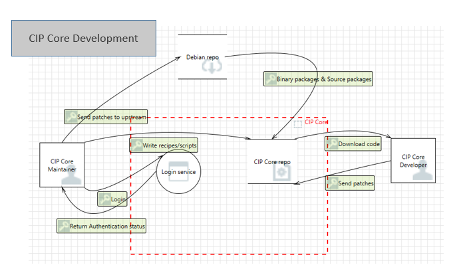The image size is (453, 277).
Task: Click the cloud download icon in Debian repo
Action: tap(212, 67)
